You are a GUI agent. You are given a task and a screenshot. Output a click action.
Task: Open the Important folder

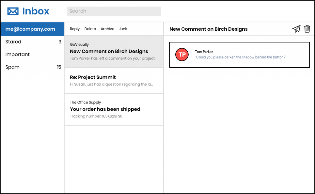coord(18,54)
